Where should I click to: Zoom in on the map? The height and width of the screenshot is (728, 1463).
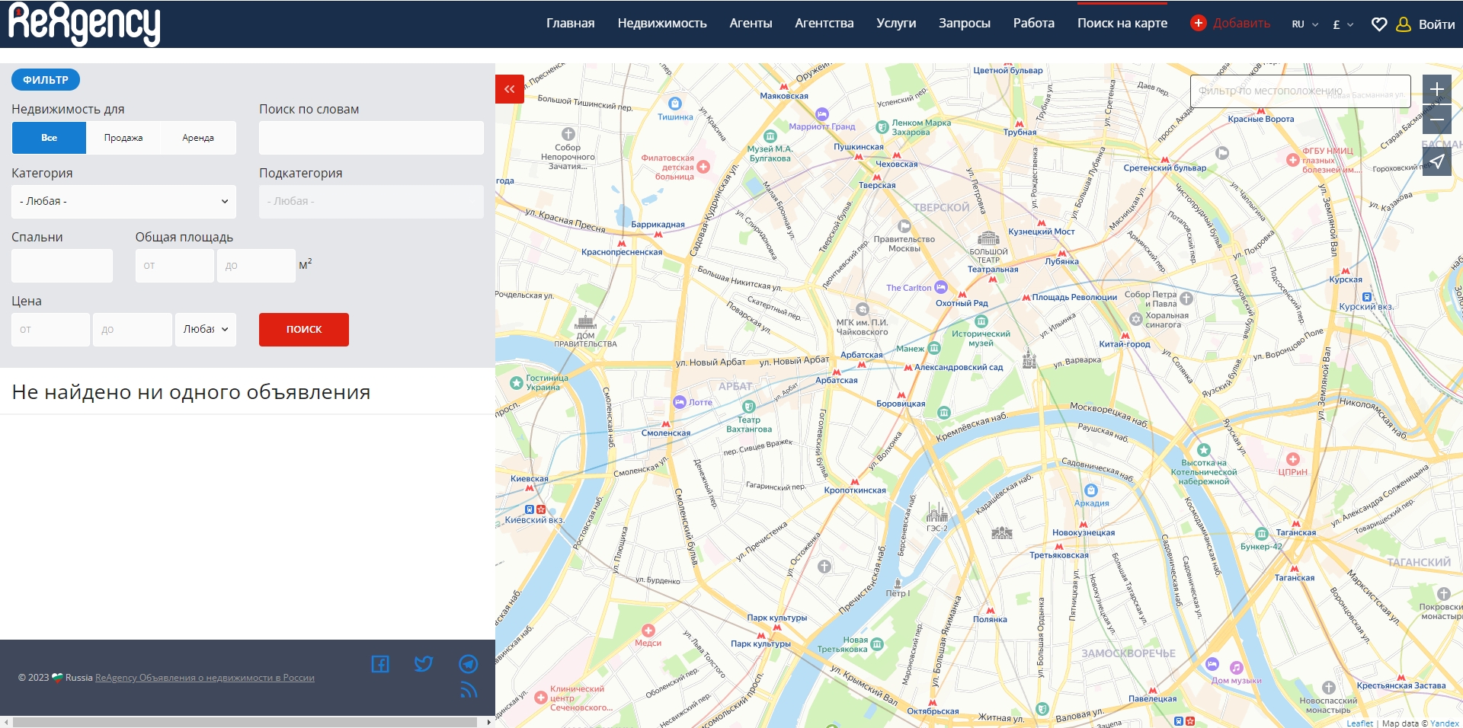pyautogui.click(x=1436, y=89)
